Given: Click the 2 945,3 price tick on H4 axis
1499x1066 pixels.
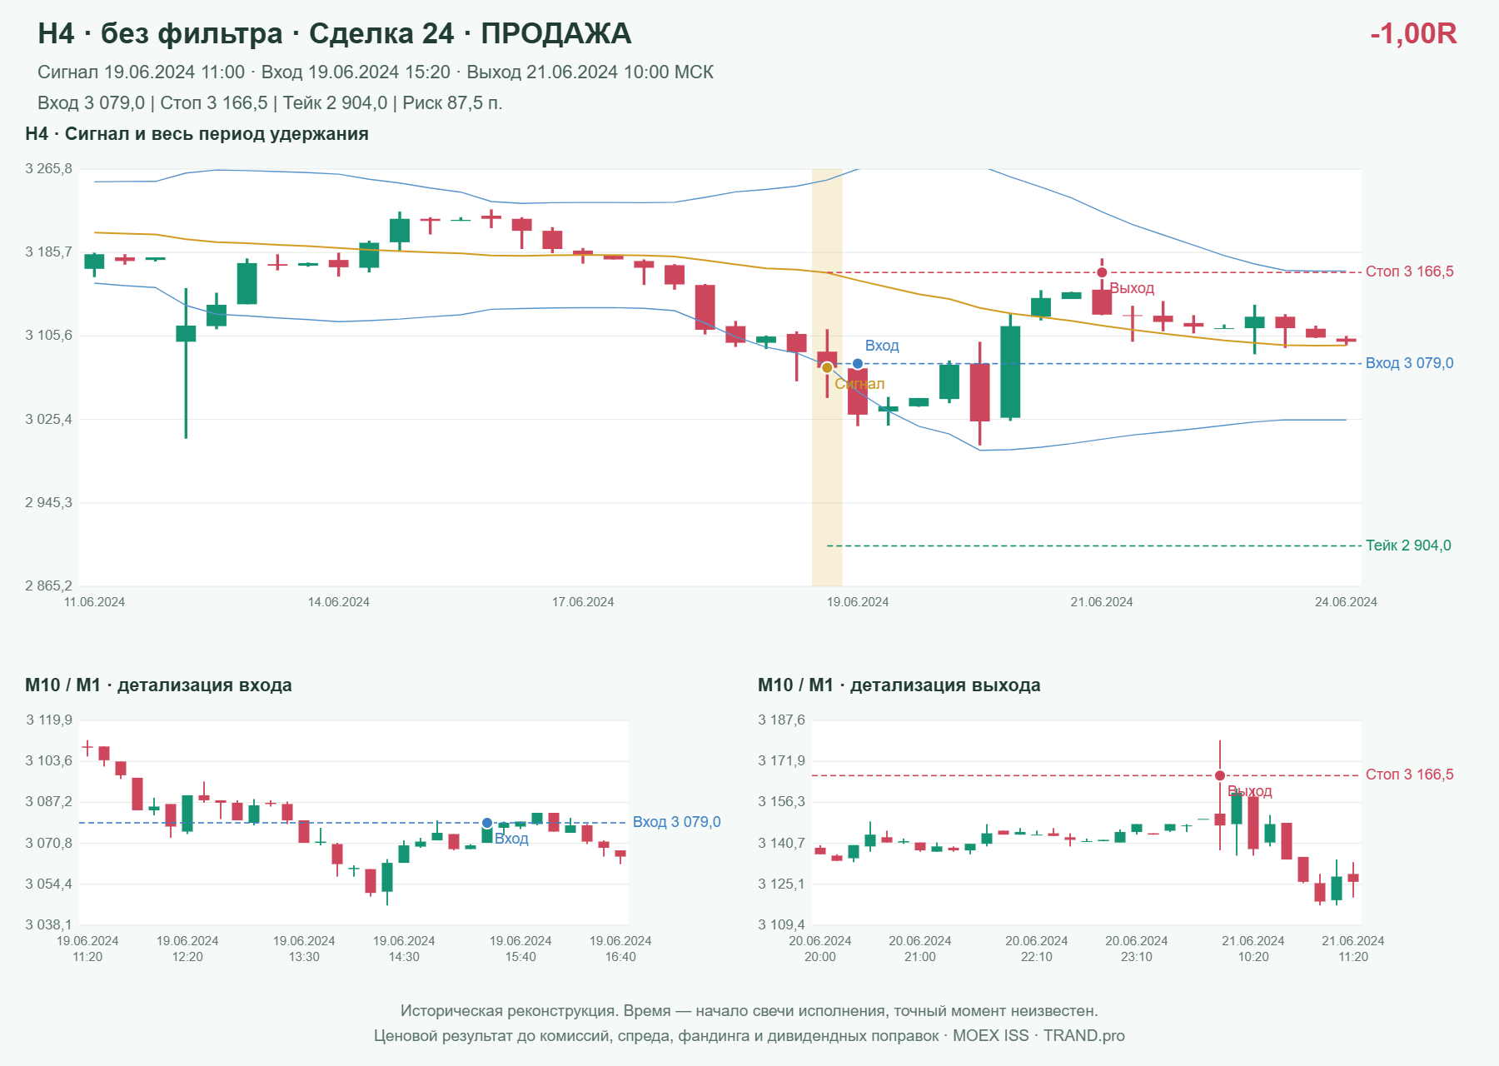Looking at the screenshot, I should tap(48, 503).
